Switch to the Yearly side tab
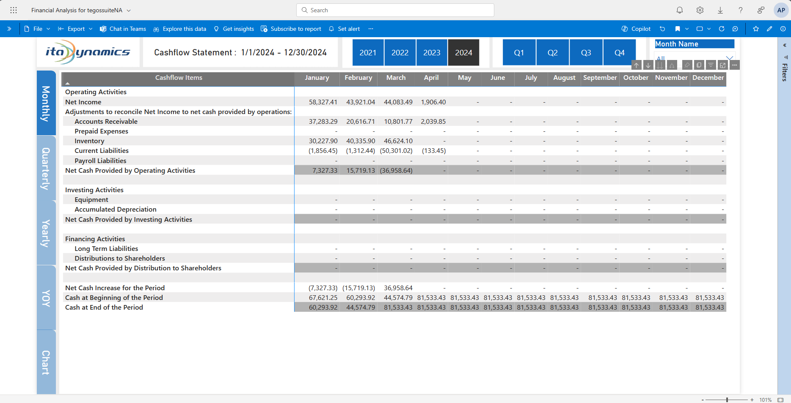Viewport: 791px width, 403px height. (46, 233)
